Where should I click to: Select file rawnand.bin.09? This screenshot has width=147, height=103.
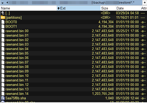point(17,71)
